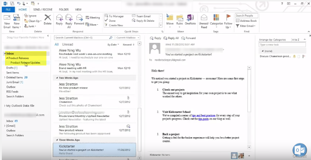Open the More respond options

tap(92, 25)
